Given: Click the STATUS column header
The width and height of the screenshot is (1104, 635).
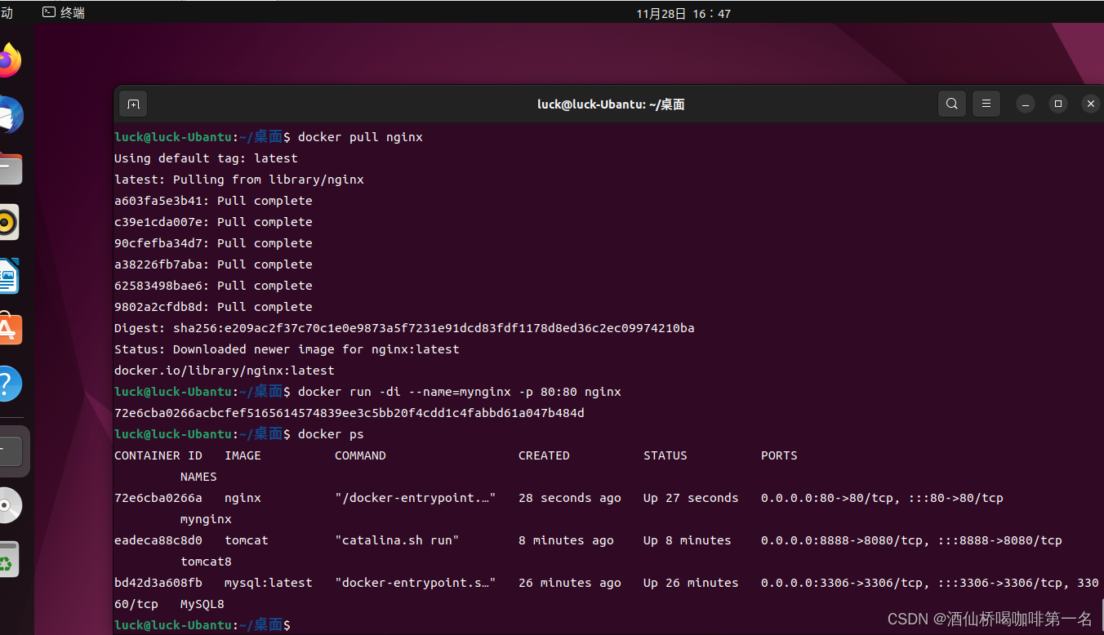Looking at the screenshot, I should coord(666,455).
